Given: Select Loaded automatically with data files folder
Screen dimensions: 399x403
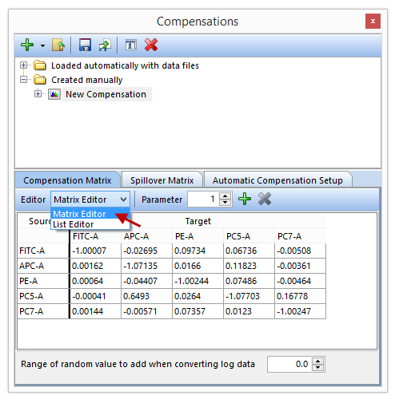Looking at the screenshot, I should 125,65.
